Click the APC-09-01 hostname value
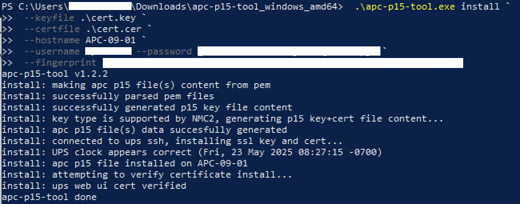 [111, 40]
